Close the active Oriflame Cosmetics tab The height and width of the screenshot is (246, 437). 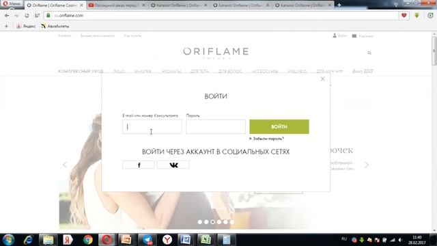click(81, 5)
